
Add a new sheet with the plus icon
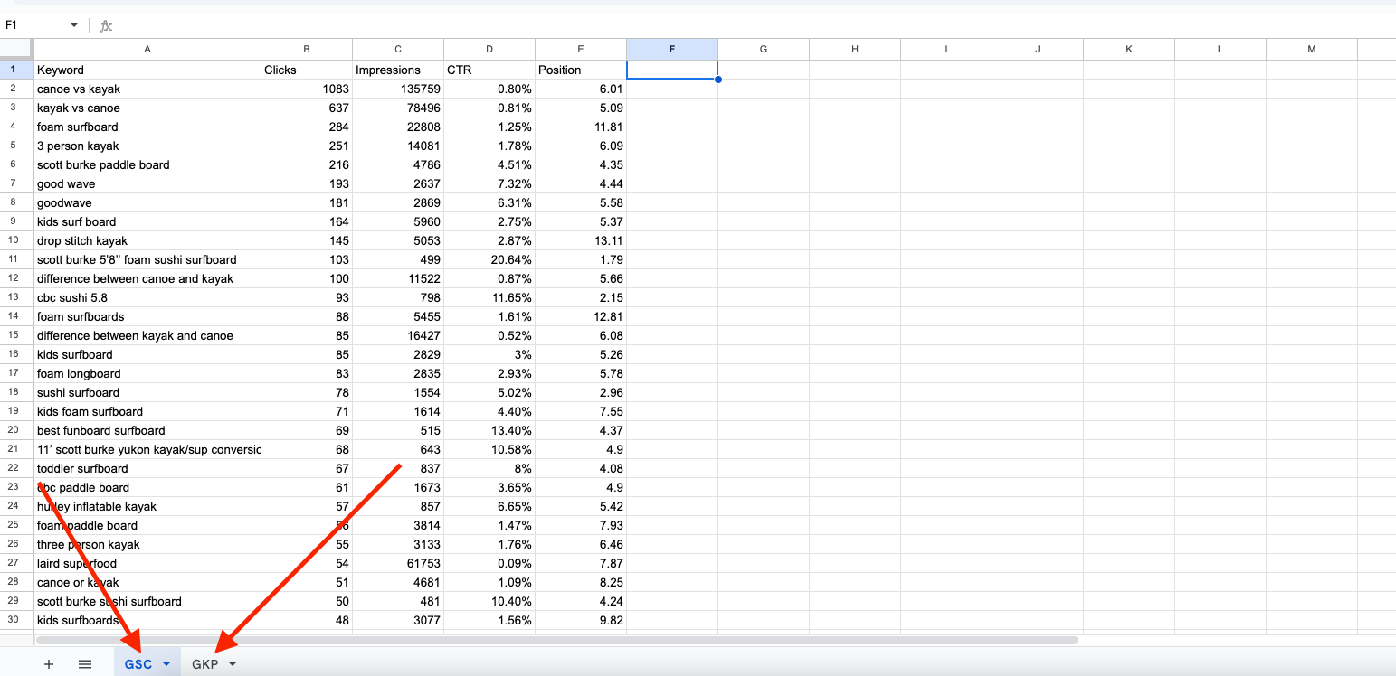click(48, 663)
